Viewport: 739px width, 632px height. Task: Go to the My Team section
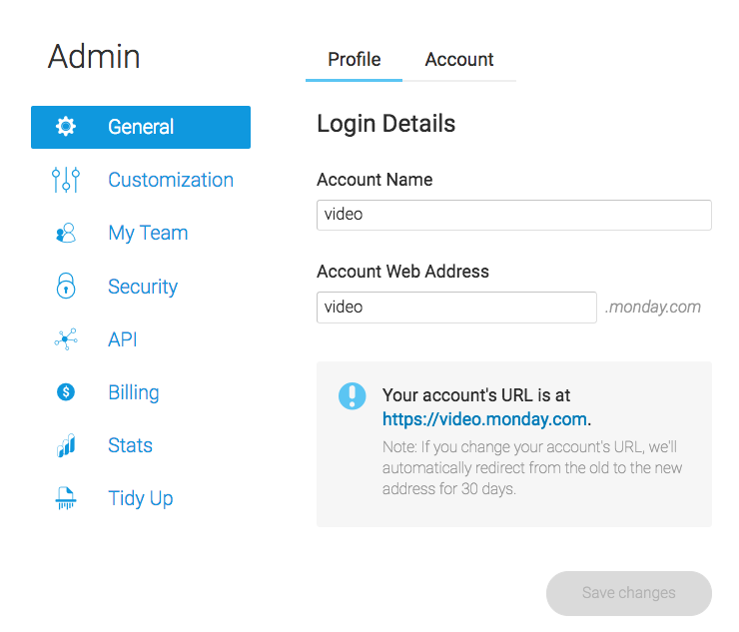click(148, 234)
